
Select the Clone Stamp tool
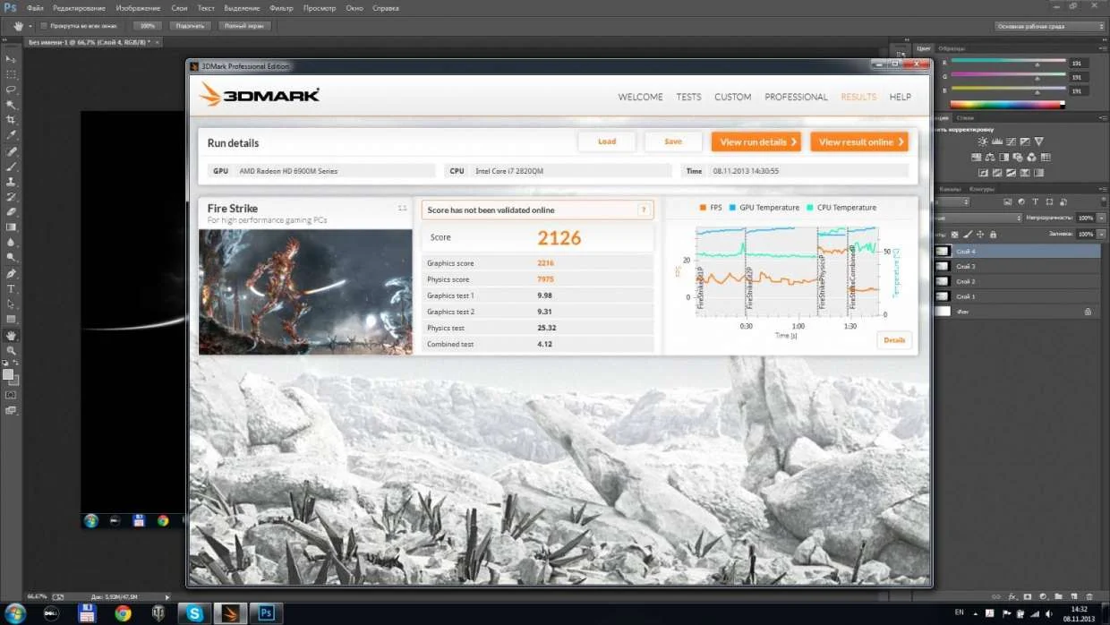pos(12,182)
